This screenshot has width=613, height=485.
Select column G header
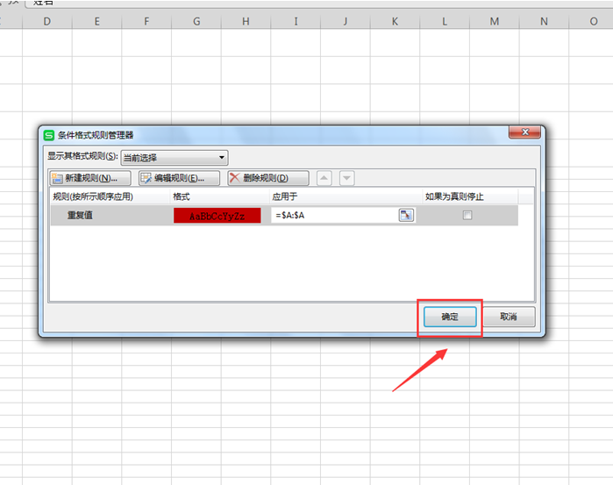(196, 21)
